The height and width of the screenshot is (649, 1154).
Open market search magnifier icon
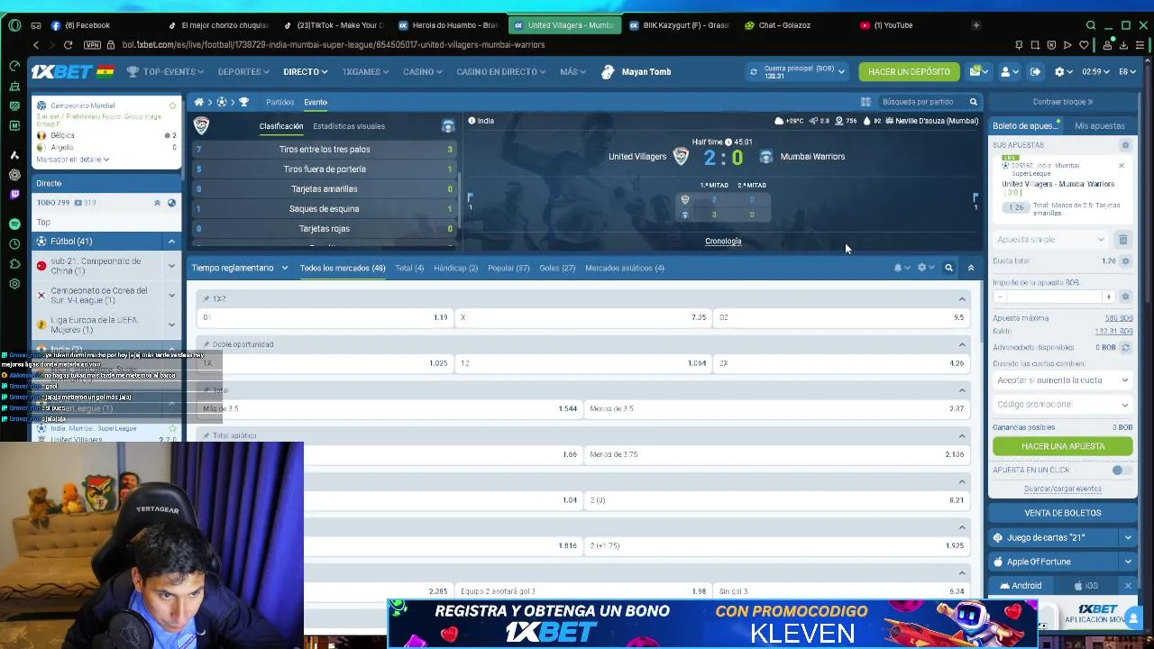(948, 268)
